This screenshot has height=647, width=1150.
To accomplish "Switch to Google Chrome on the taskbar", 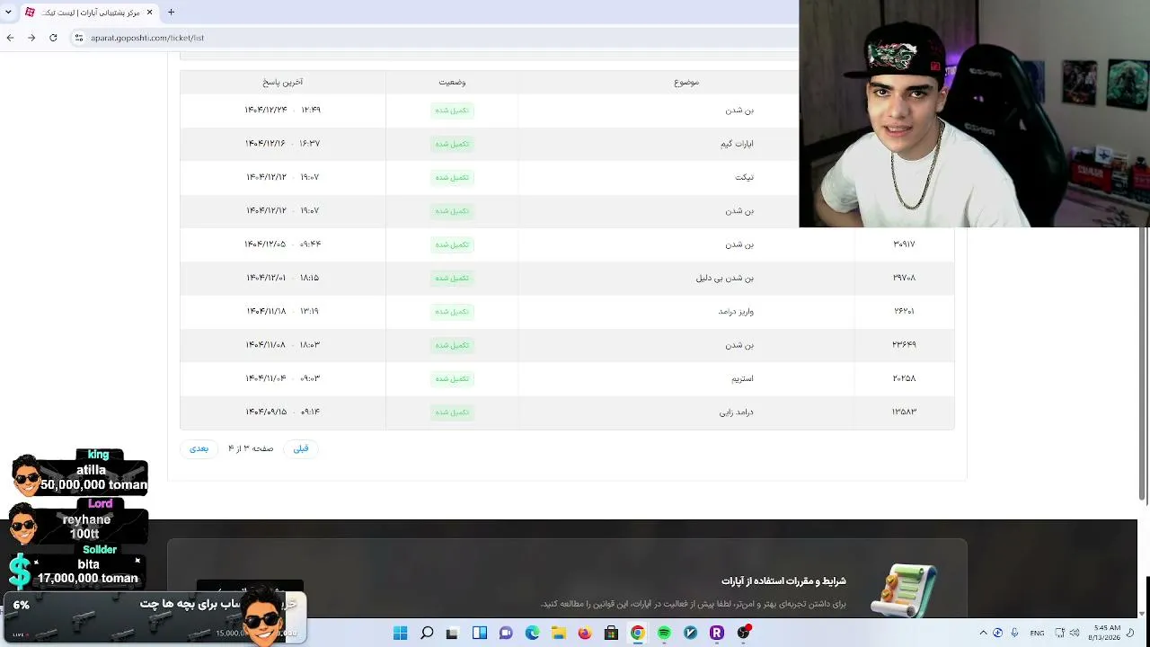I will click(x=637, y=633).
